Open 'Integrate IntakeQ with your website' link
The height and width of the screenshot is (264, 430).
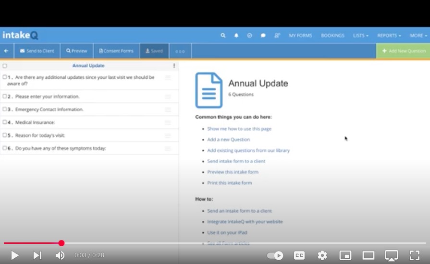pos(245,222)
